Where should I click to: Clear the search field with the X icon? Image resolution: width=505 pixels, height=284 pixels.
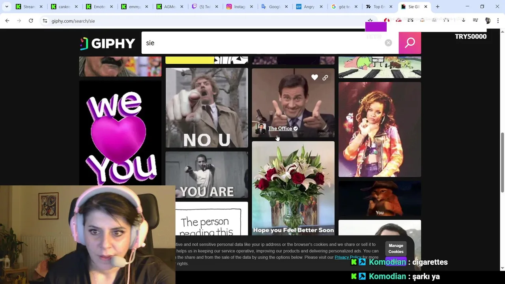click(x=388, y=43)
